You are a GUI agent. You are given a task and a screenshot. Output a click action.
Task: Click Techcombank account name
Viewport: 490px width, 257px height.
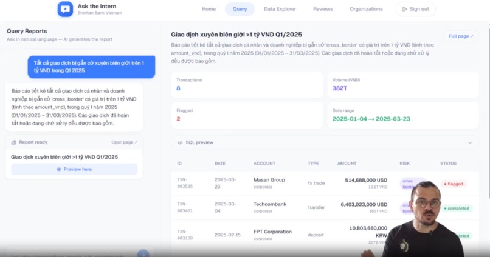270,204
